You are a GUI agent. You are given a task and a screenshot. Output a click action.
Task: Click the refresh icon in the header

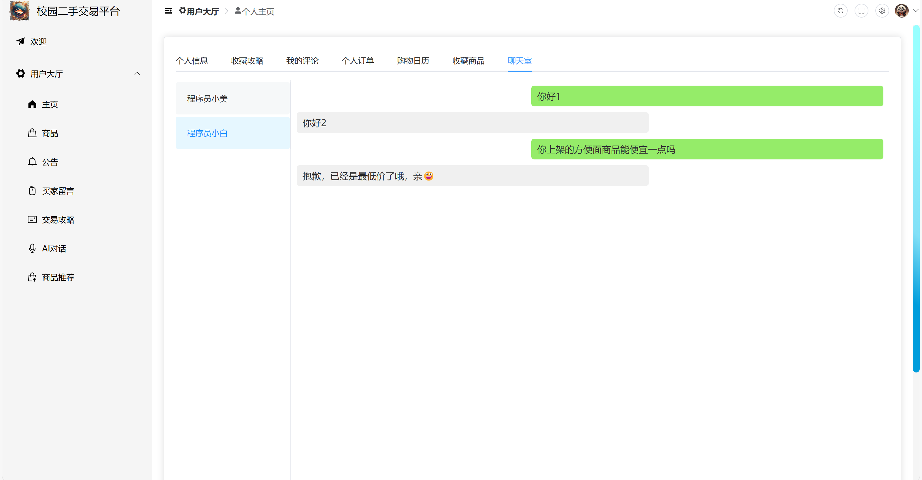840,11
